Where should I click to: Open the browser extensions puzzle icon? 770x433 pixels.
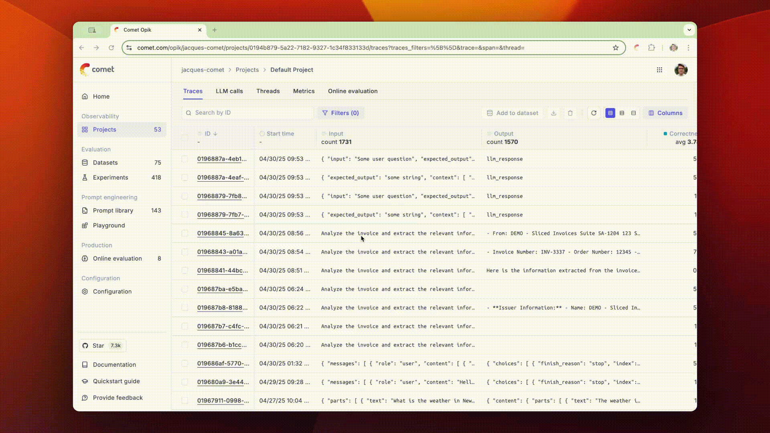[651, 48]
